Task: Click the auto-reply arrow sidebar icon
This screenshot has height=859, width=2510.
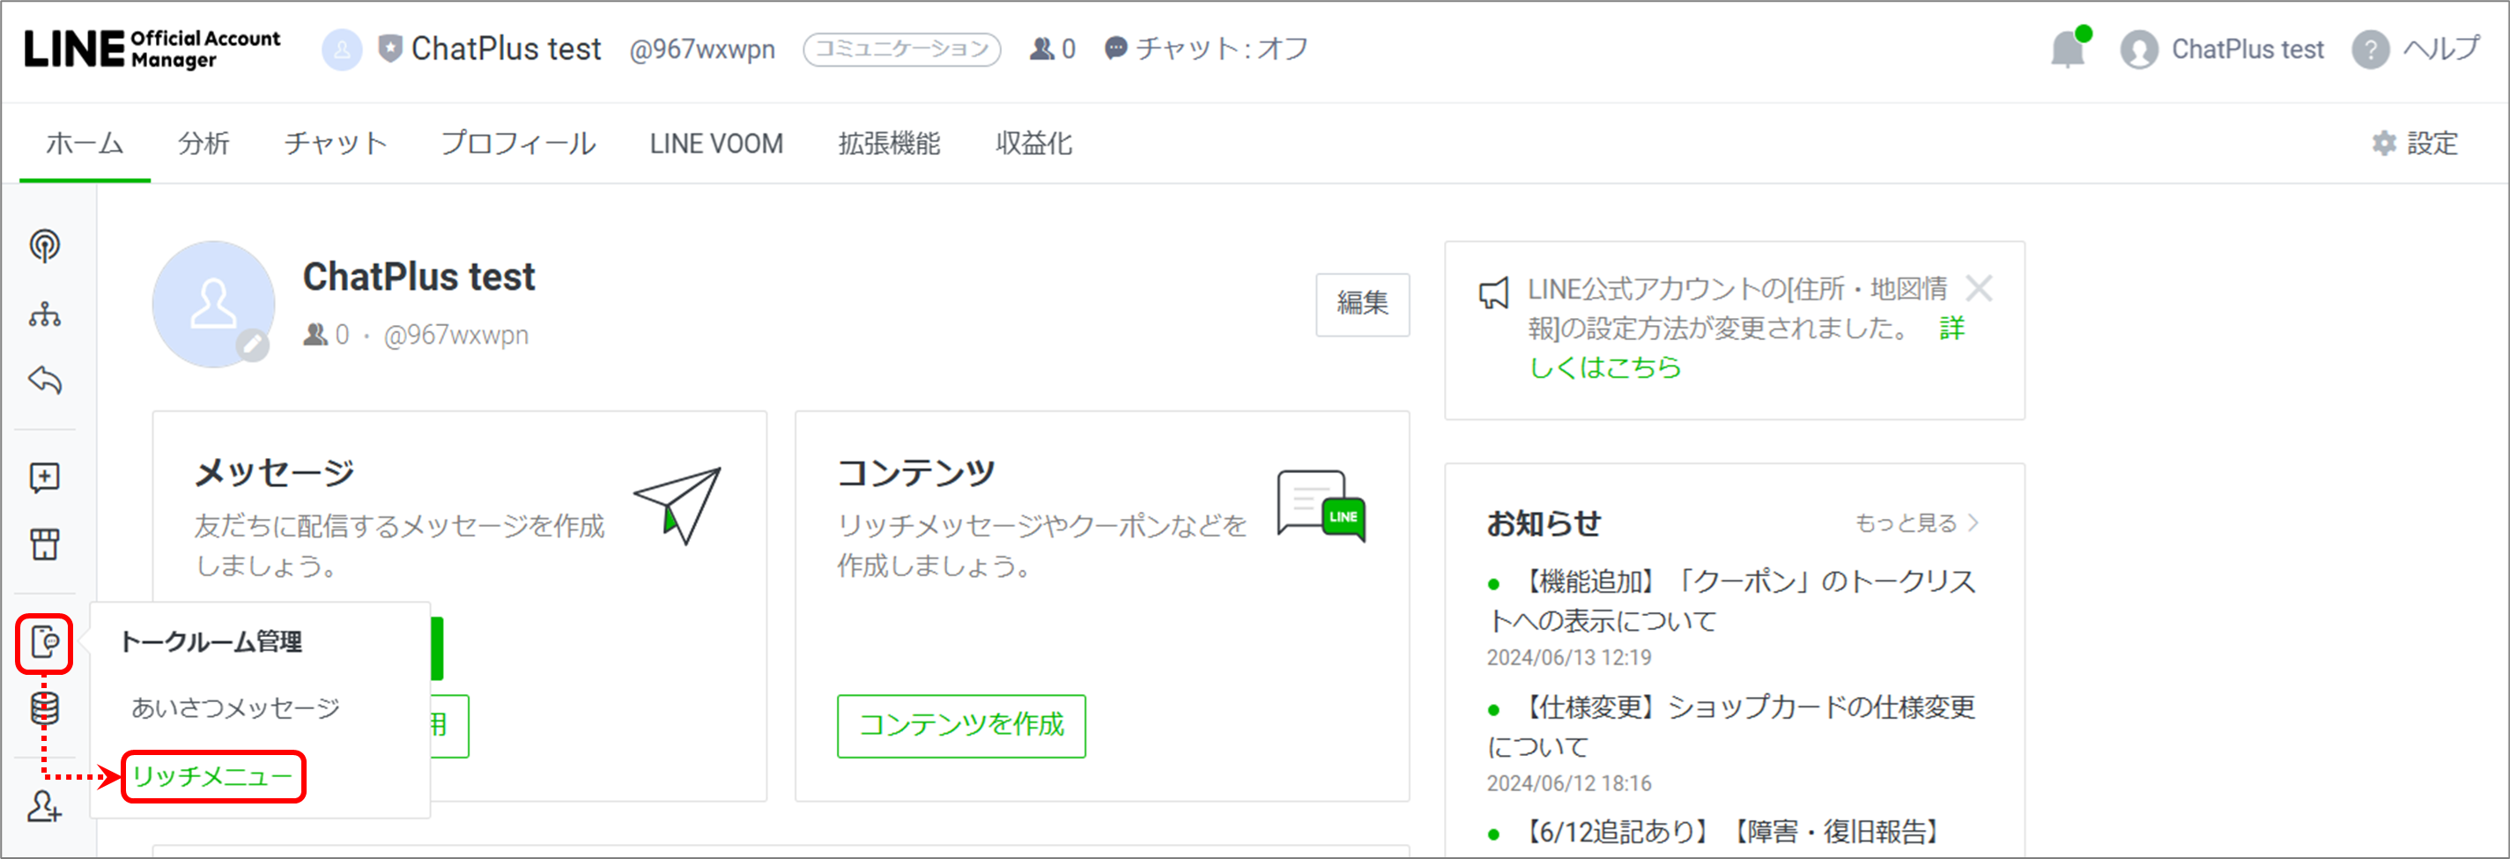Action: (45, 379)
